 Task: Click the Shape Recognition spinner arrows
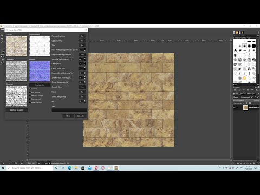[x=84, y=82]
